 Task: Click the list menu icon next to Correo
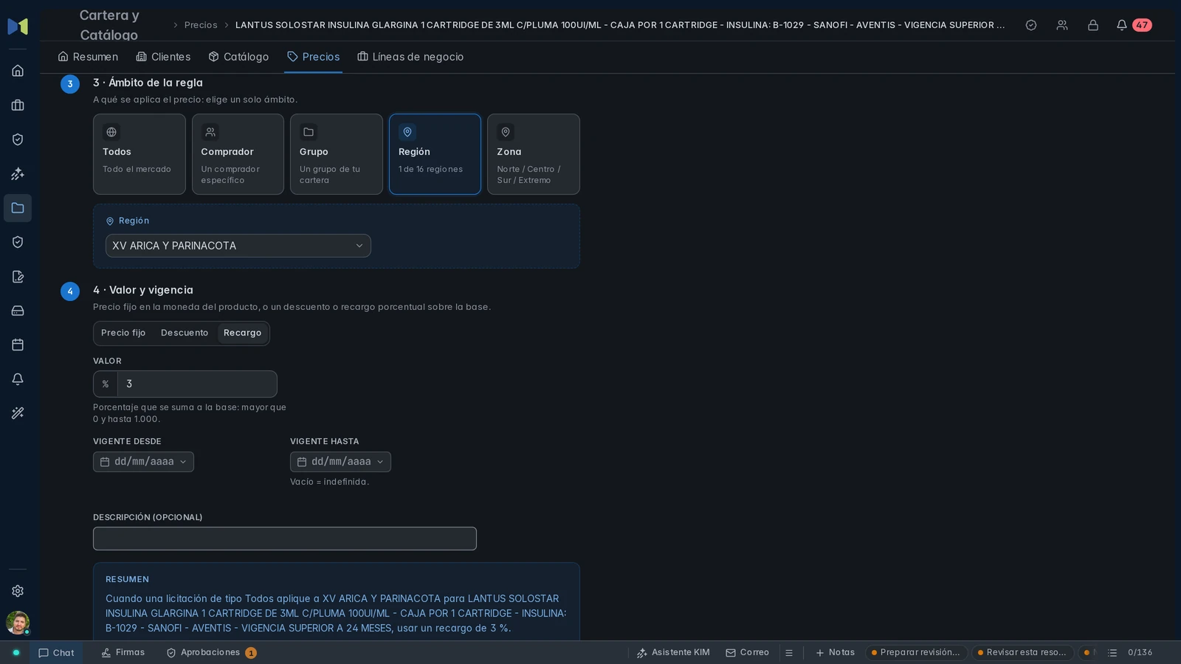click(789, 653)
